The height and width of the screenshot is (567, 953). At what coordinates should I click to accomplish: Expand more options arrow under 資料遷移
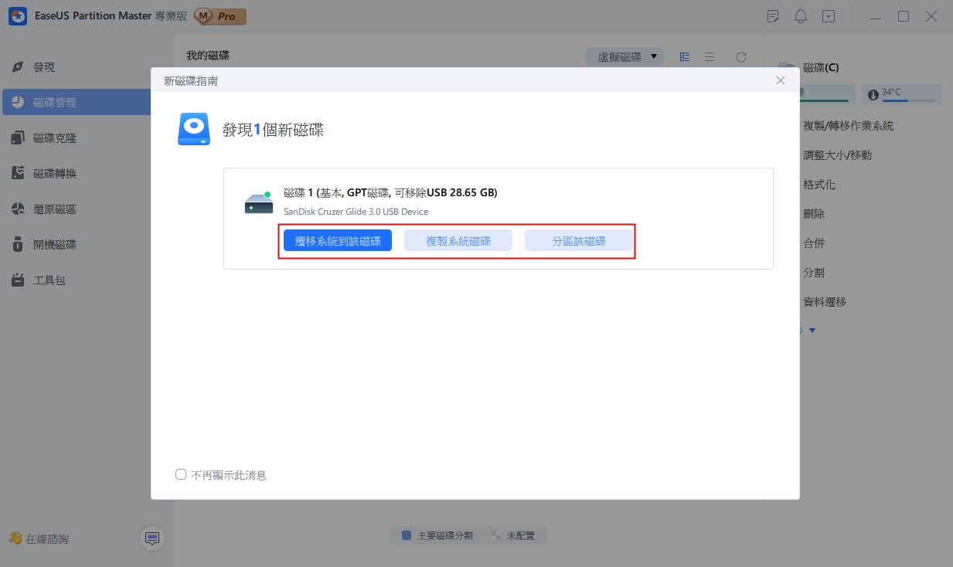[x=812, y=331]
